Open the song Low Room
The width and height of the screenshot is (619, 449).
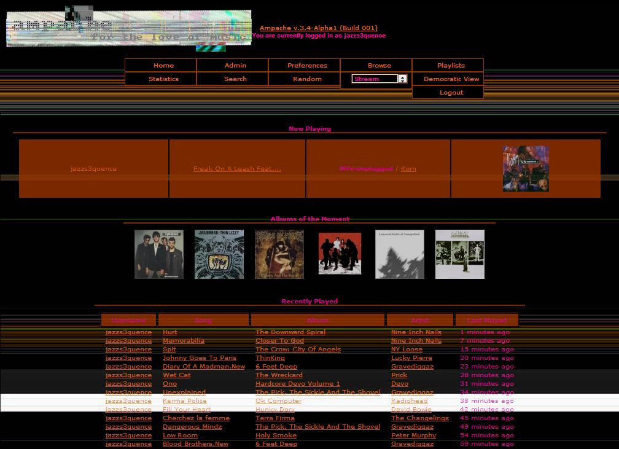point(180,436)
